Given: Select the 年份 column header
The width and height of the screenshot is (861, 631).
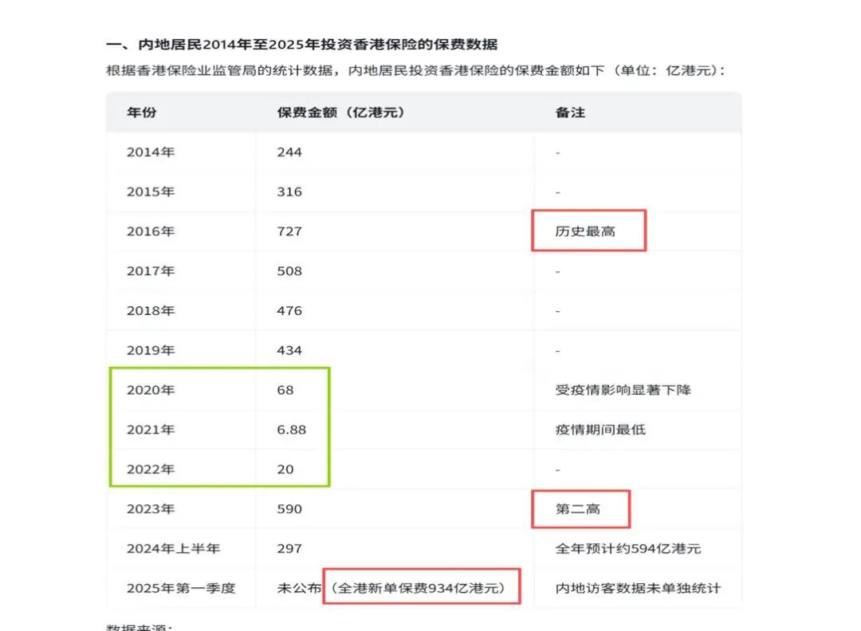Looking at the screenshot, I should coord(141,112).
